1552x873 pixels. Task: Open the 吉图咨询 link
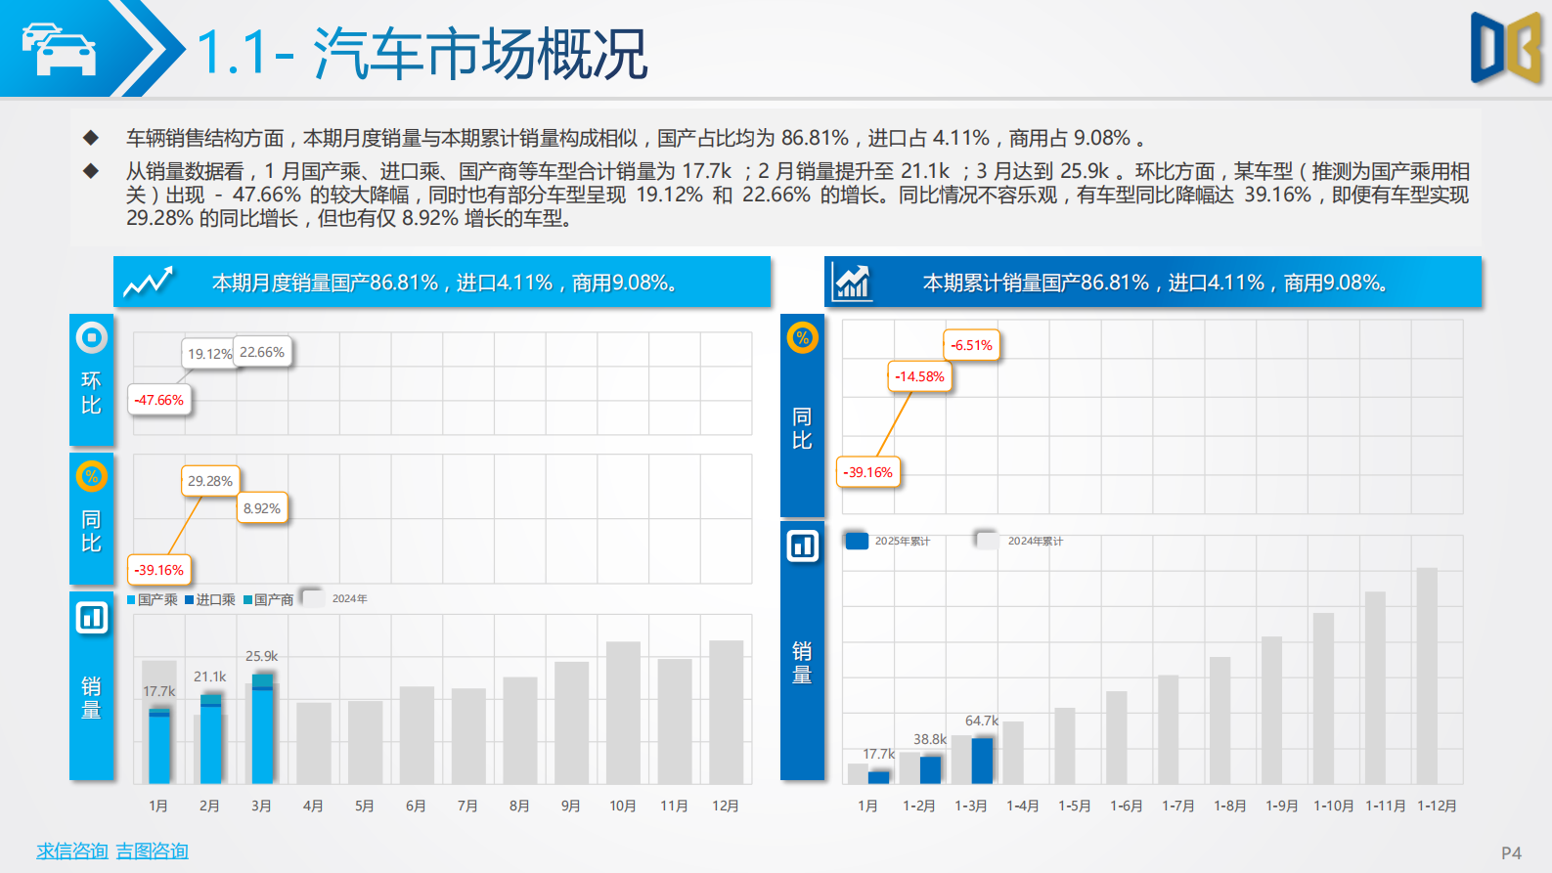point(152,851)
